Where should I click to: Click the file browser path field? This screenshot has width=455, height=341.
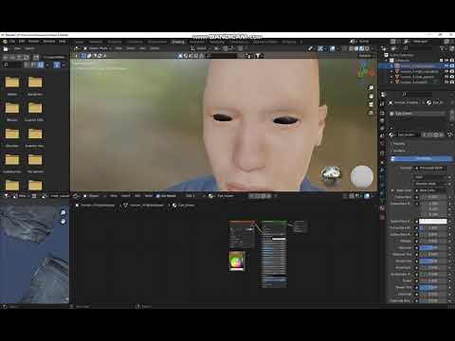pos(54,57)
